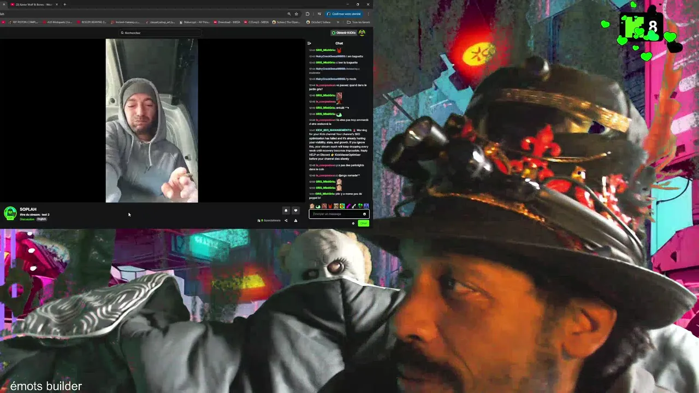Send message with the green Chat button
Screen dimensions: 699x393
point(364,223)
